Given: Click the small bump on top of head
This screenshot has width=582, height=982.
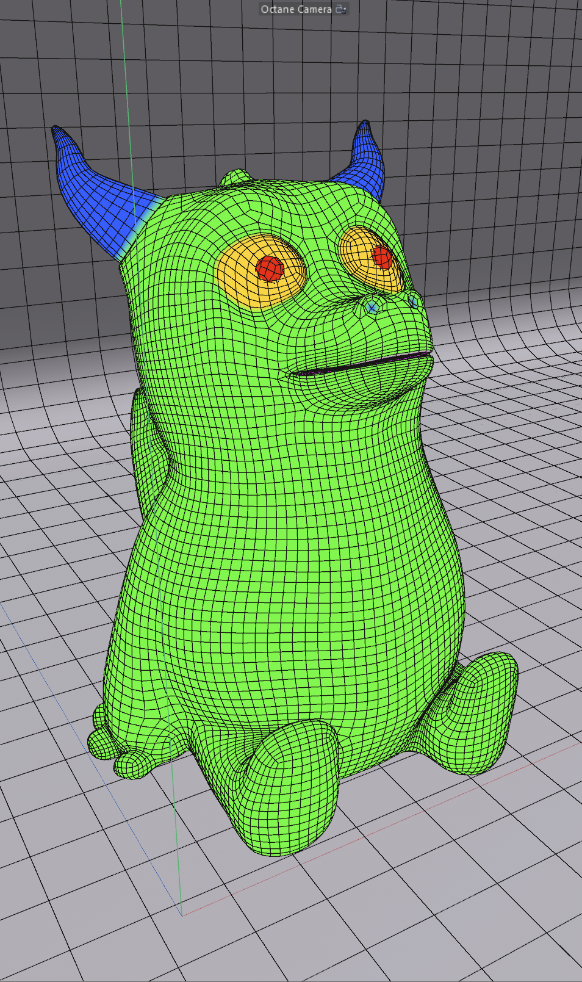Looking at the screenshot, I should (236, 178).
